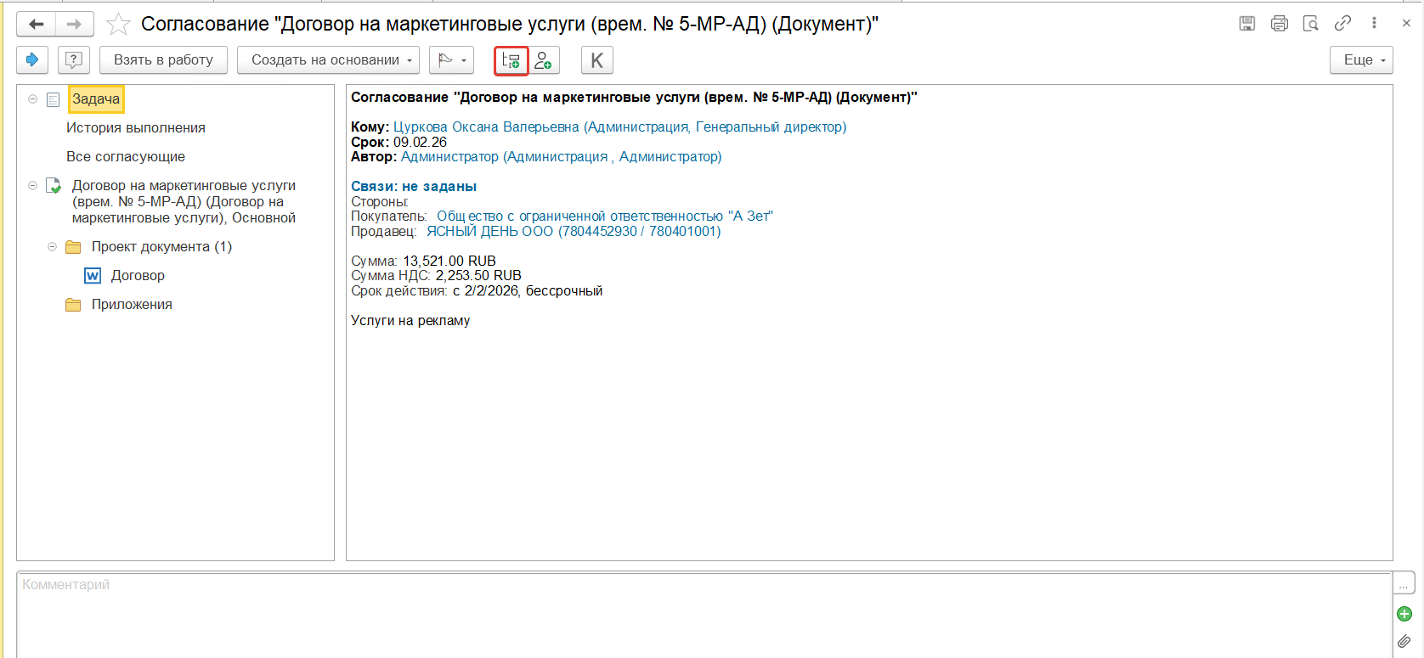Select 'История выполнения' in the tree

point(136,128)
